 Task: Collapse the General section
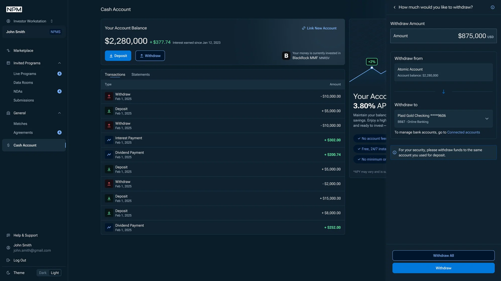[59, 113]
